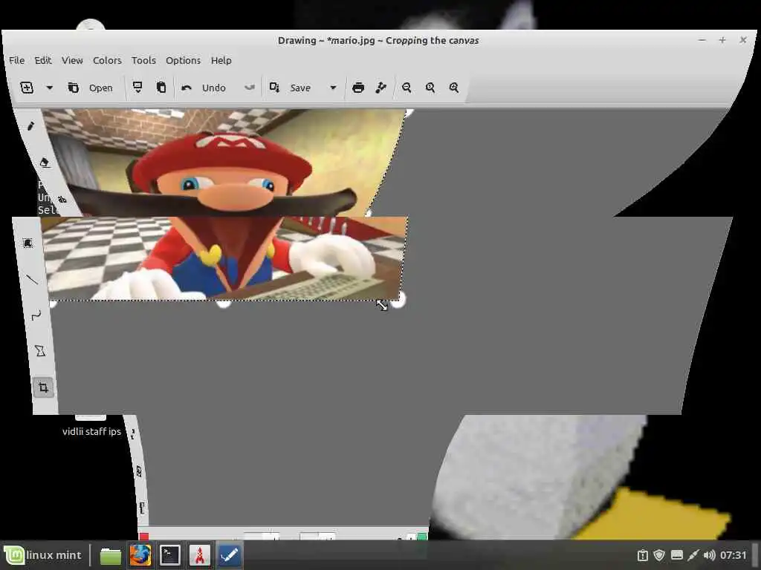Select the Eraser tool in side panel
The width and height of the screenshot is (761, 570).
click(44, 163)
